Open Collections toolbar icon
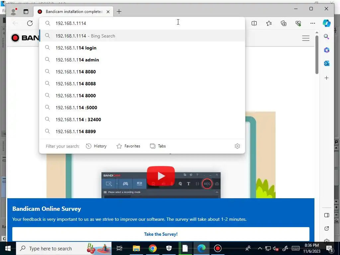Screen dimensions: 340x255 (x=284, y=23)
